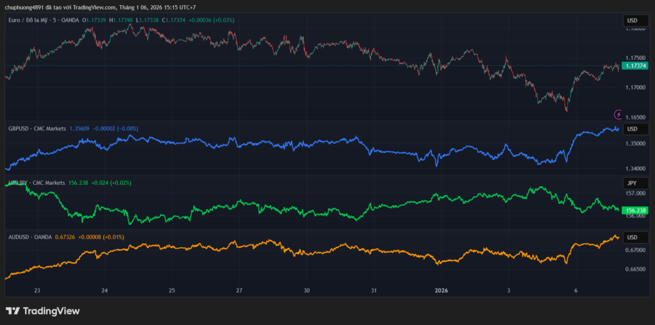Screen dimensions: 655x325
Task: Click the date 23 on time axis
Action: 37,290
